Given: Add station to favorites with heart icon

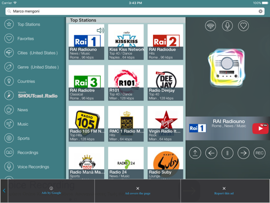Looking at the screenshot, I should tap(244, 26).
